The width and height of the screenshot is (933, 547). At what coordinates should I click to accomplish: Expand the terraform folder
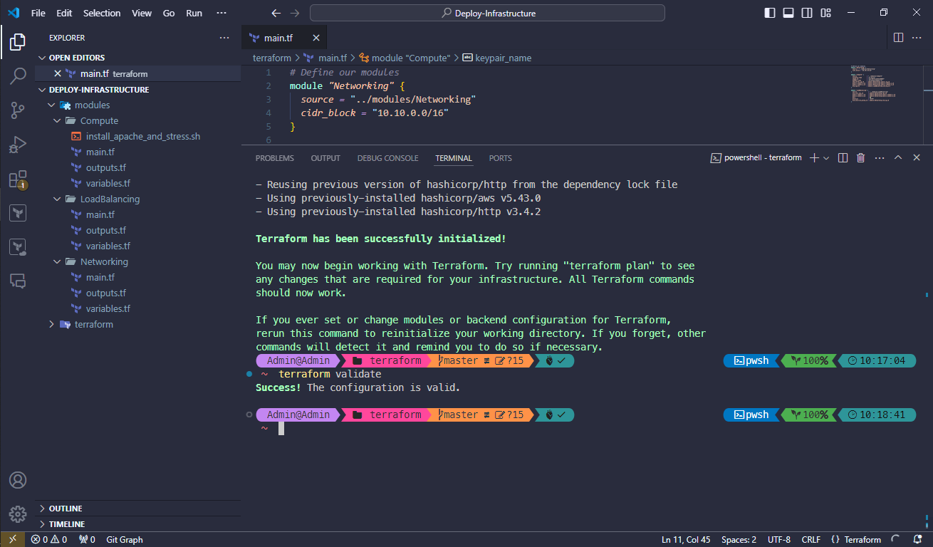click(x=137, y=324)
